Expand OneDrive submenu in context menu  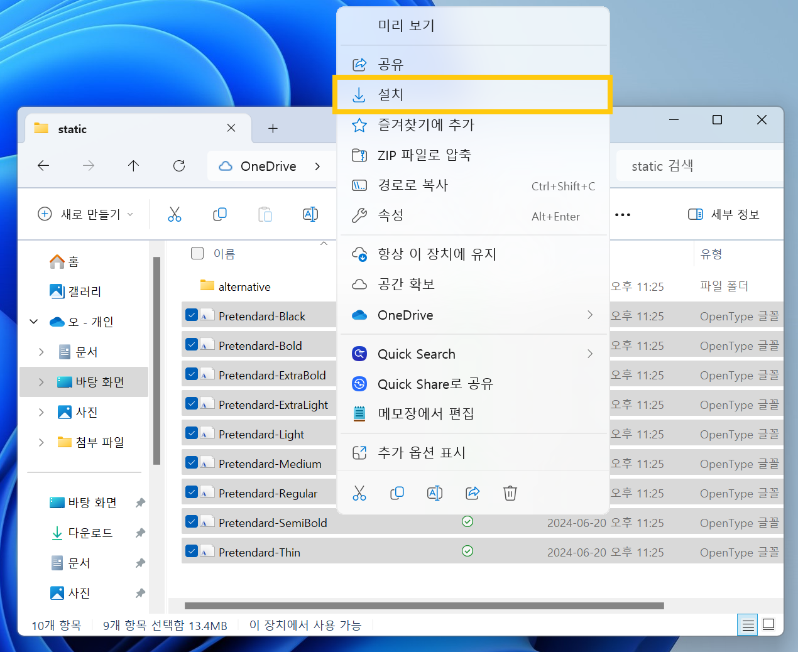pos(590,315)
